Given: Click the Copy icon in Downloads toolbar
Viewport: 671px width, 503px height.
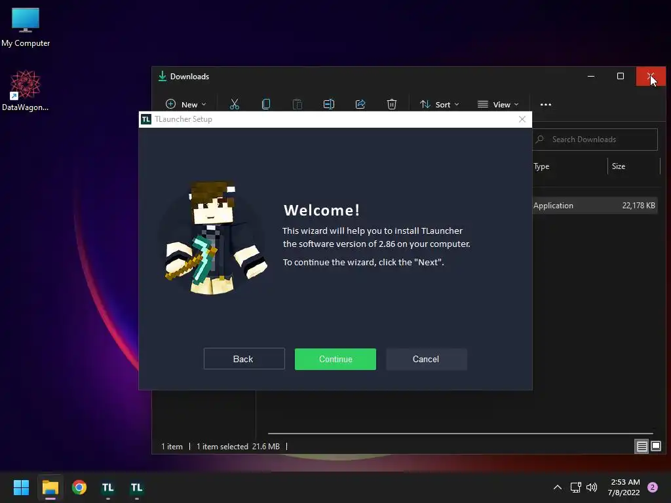Looking at the screenshot, I should coord(266,104).
